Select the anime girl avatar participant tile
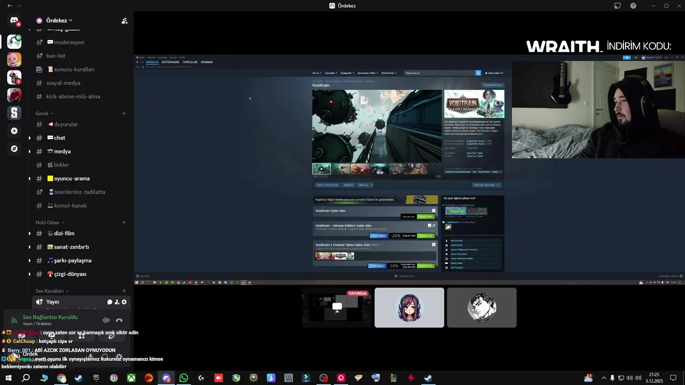 pos(409,307)
